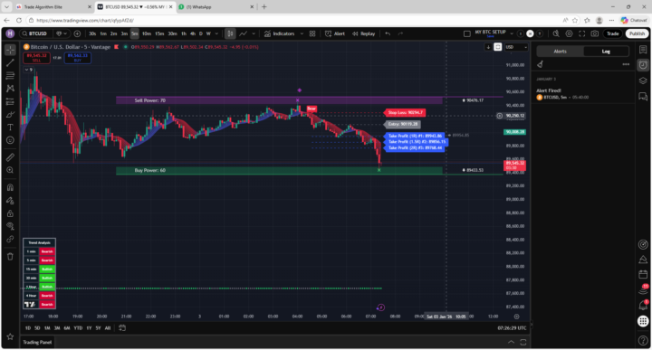Open the Trading Panel tab
This screenshot has width=652, height=350.
tap(37, 342)
